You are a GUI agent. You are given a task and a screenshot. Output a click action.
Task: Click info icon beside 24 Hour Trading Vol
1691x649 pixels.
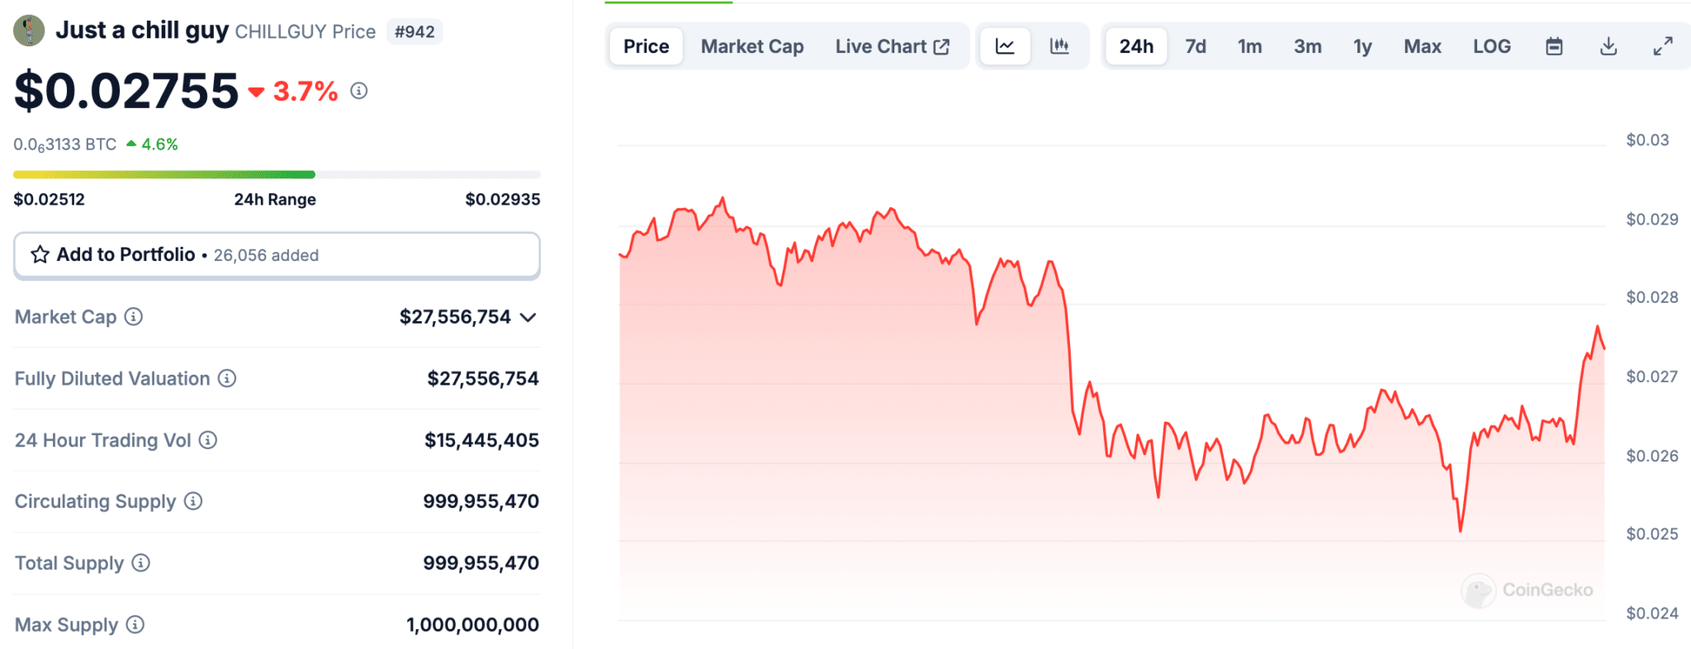tap(208, 440)
